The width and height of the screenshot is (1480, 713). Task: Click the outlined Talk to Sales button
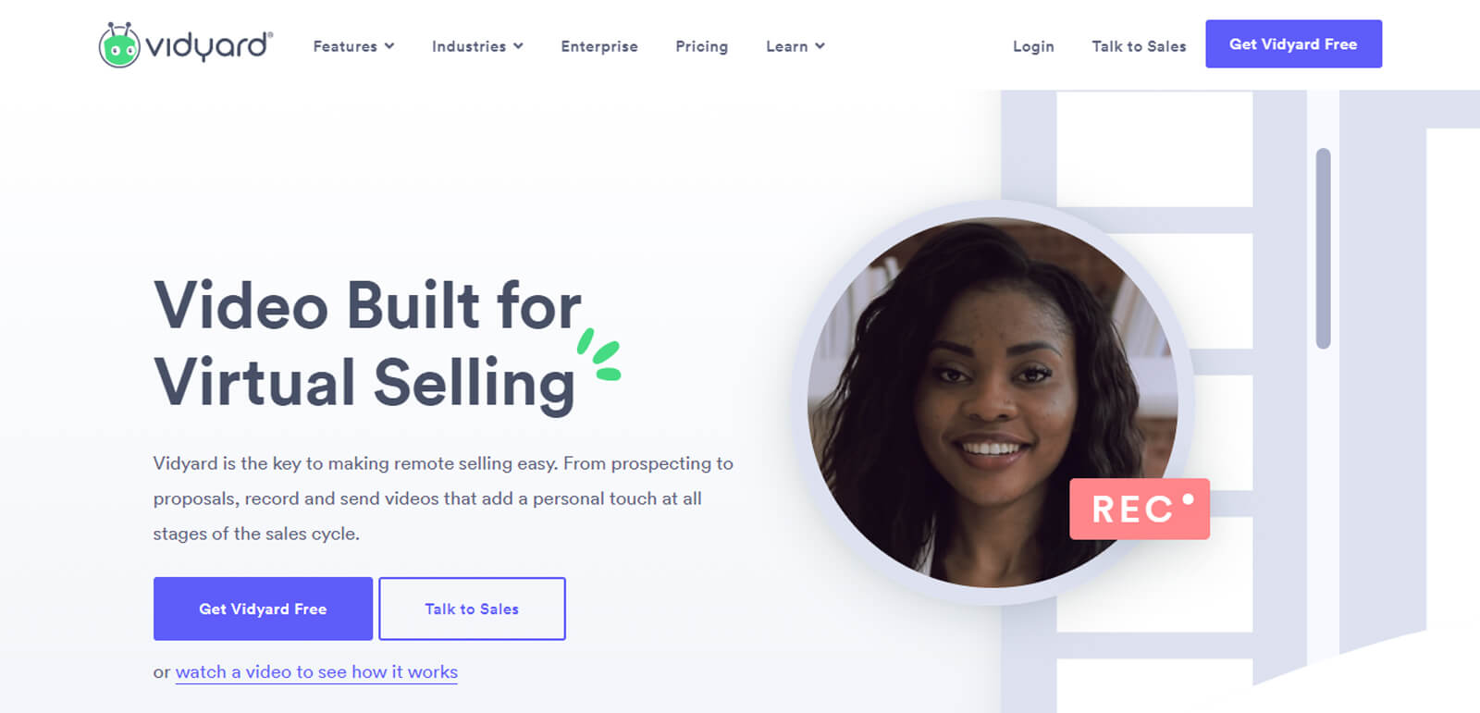pos(472,609)
